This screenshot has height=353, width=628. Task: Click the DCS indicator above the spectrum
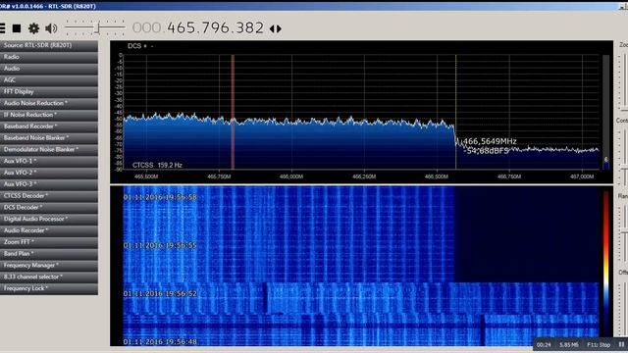[x=140, y=46]
